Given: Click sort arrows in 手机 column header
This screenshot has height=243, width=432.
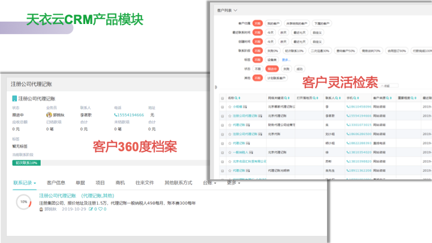Looking at the screenshot, I should pos(358,98).
